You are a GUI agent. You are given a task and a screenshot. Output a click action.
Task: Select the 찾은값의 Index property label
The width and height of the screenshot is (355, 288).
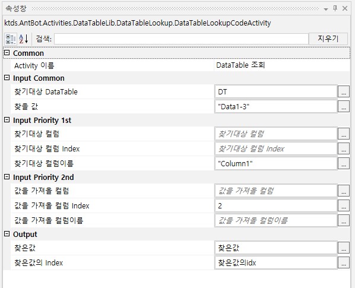point(39,262)
